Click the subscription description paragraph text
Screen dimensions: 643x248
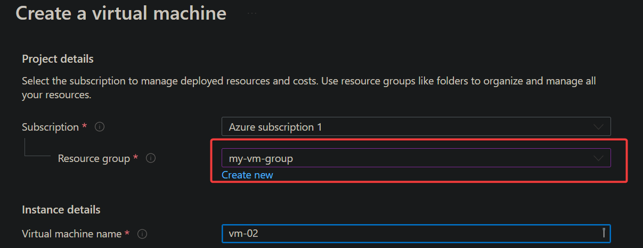click(309, 89)
